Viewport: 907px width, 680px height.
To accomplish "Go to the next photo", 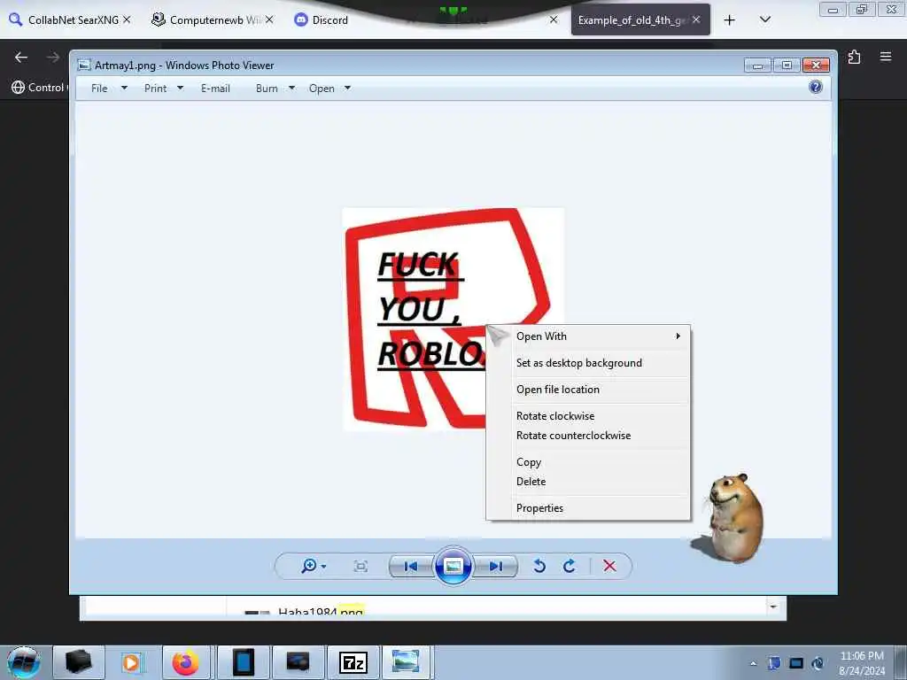I will [x=496, y=566].
